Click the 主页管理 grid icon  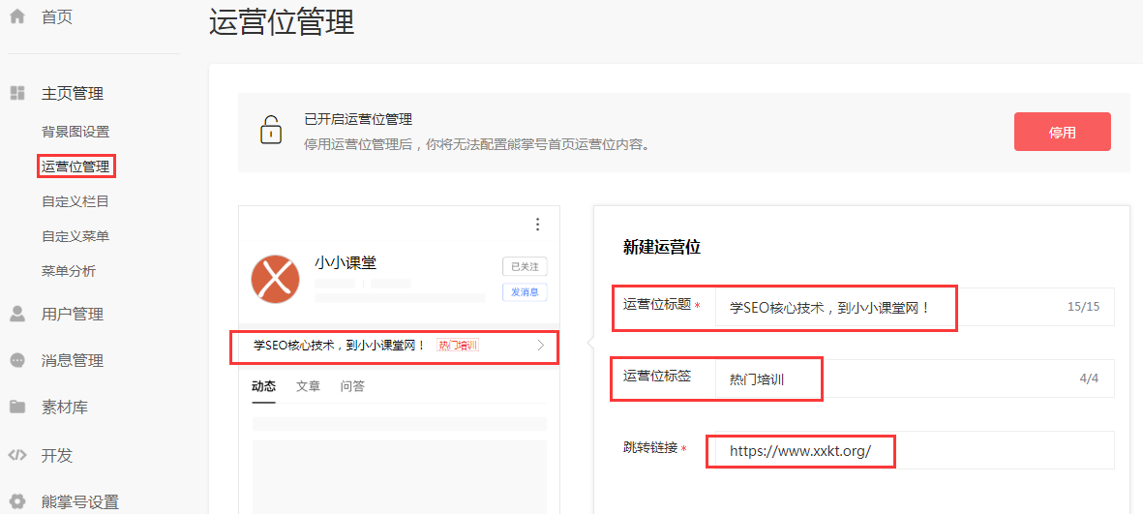pyautogui.click(x=16, y=93)
